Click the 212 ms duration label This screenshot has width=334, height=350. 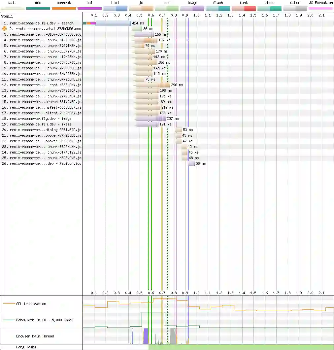[167, 107]
